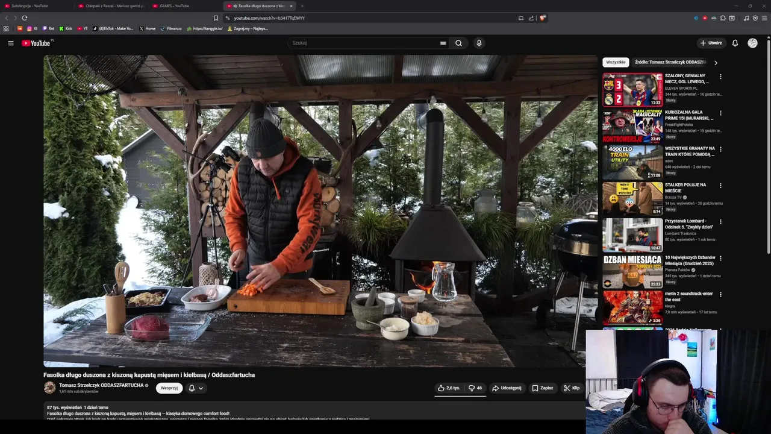
Task: Open the bookmarks apps grid icon
Action: [6, 28]
